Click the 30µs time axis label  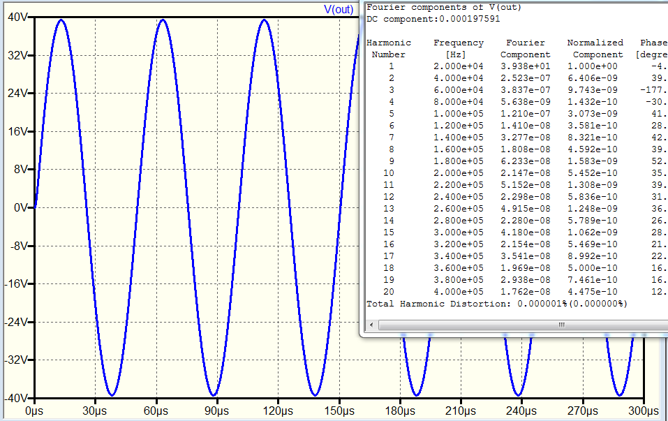(x=94, y=411)
